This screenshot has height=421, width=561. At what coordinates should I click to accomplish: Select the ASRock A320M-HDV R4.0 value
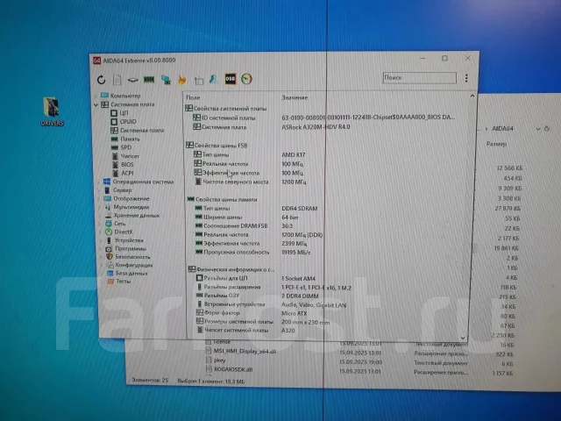point(316,126)
